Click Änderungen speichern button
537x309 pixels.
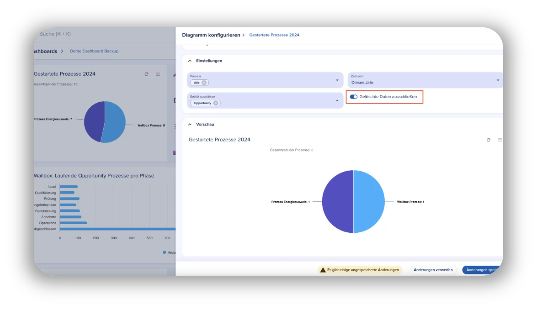coord(483,270)
